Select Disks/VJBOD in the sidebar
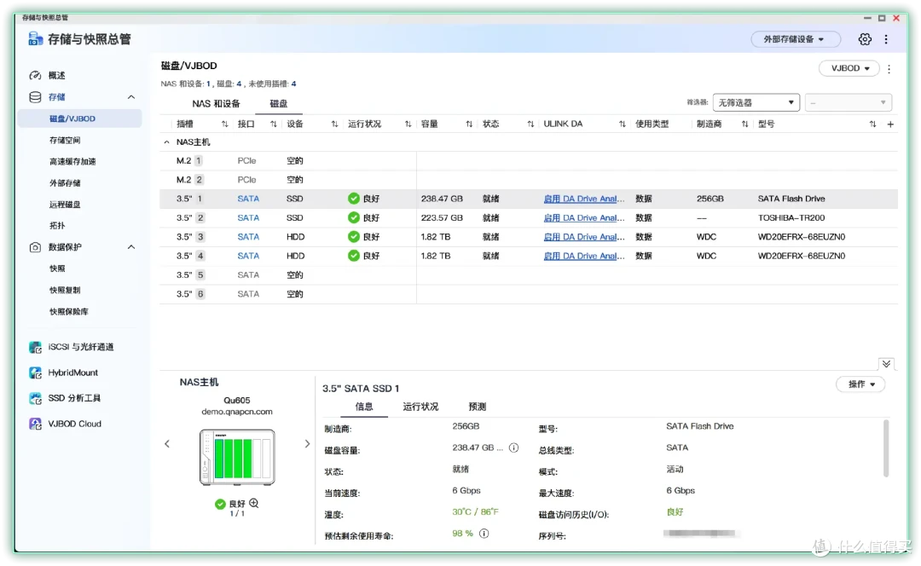The height and width of the screenshot is (566, 921). pyautogui.click(x=79, y=118)
